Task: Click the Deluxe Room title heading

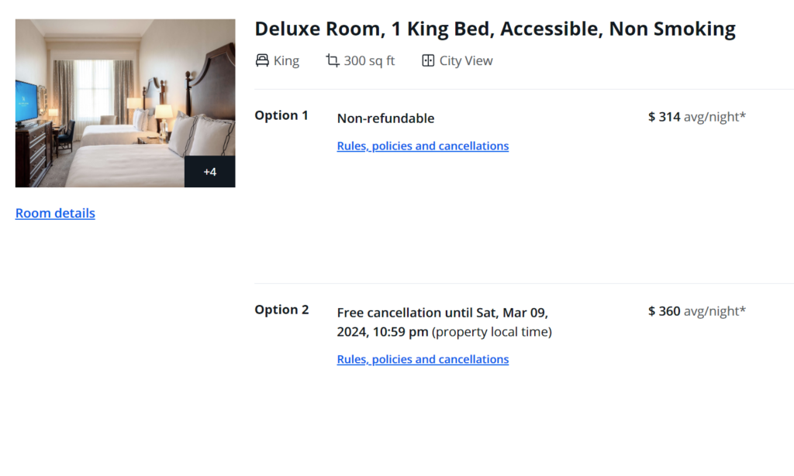Action: tap(495, 29)
